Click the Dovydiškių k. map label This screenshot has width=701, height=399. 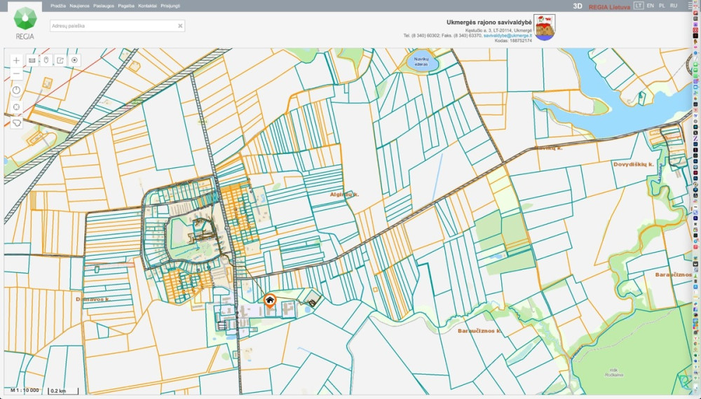click(x=634, y=164)
